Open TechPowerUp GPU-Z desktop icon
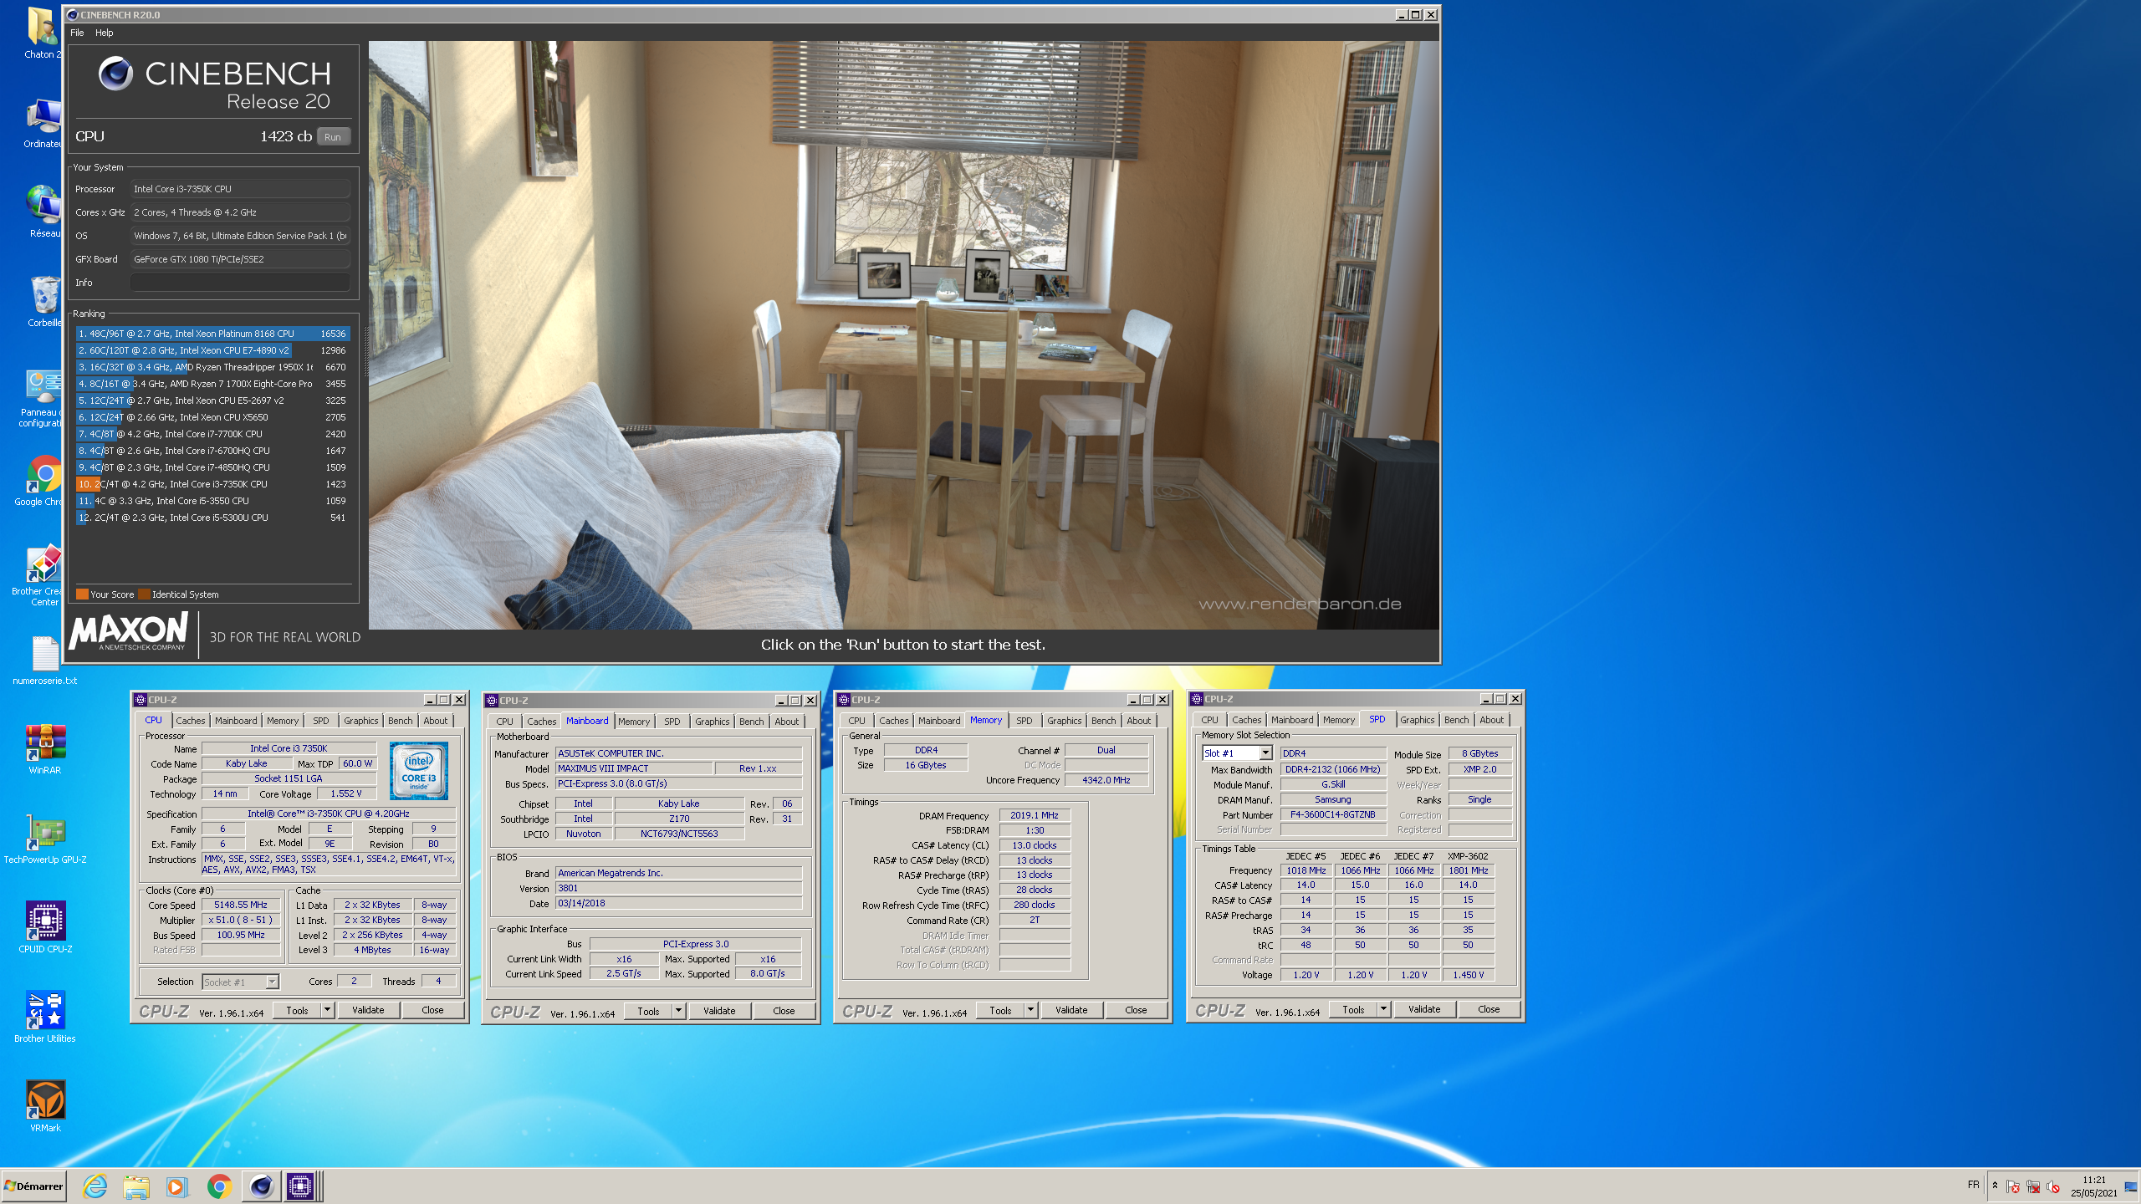Screen dimensions: 2141x1204 [x=45, y=839]
